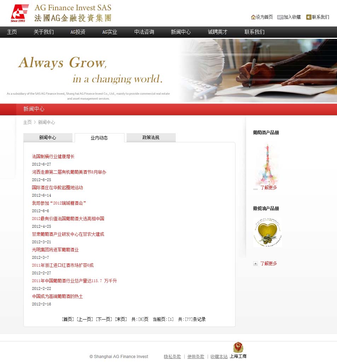Click the date 2012-2-16
The height and width of the screenshot is (363, 337).
41,304
